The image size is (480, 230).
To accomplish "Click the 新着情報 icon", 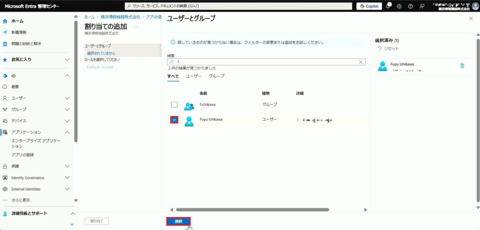I will click(x=5, y=32).
